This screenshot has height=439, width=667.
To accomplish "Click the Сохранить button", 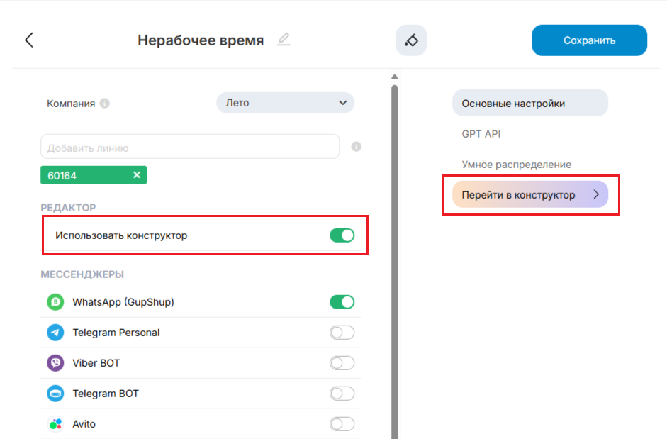I will click(589, 40).
